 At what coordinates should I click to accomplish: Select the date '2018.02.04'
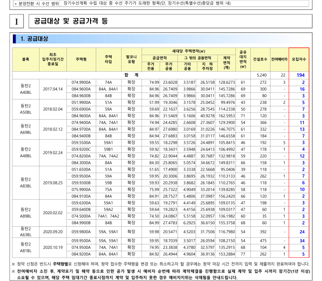tap(53, 109)
